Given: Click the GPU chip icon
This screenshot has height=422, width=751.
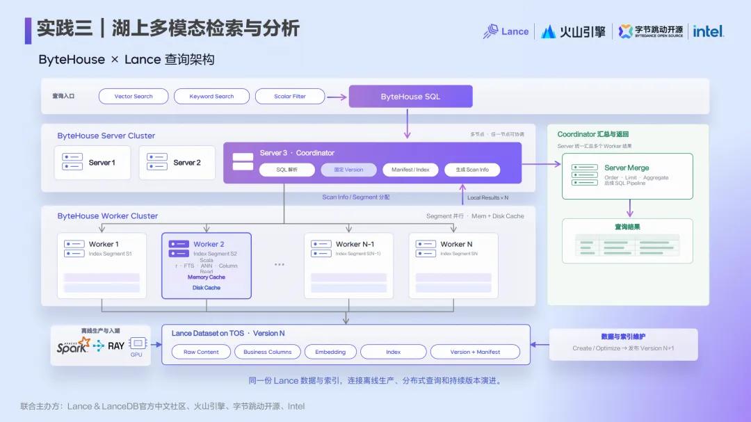Looking at the screenshot, I should click(x=137, y=343).
